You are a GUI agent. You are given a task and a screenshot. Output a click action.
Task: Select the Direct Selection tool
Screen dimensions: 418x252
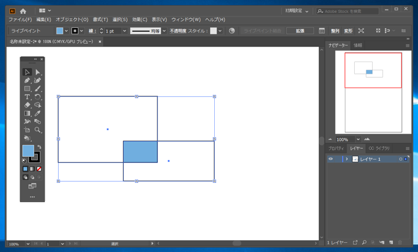(38, 73)
